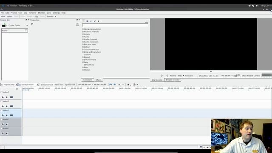
Task: Set zone in point in monitor
Action: tap(162, 76)
